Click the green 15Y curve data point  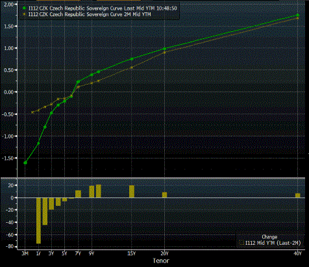coord(132,59)
